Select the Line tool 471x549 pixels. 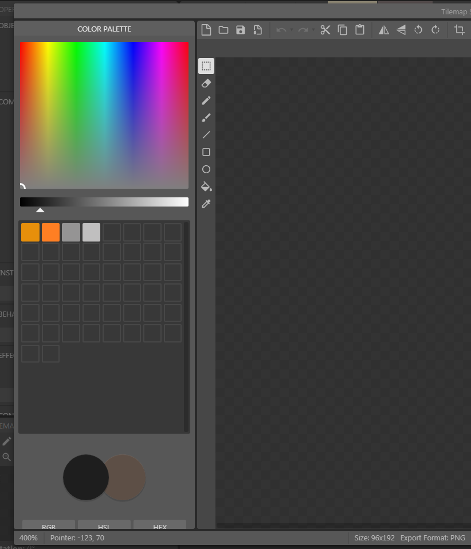[206, 135]
